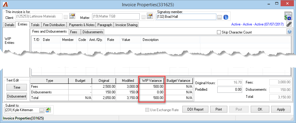Open the Totals tab

[35, 25]
